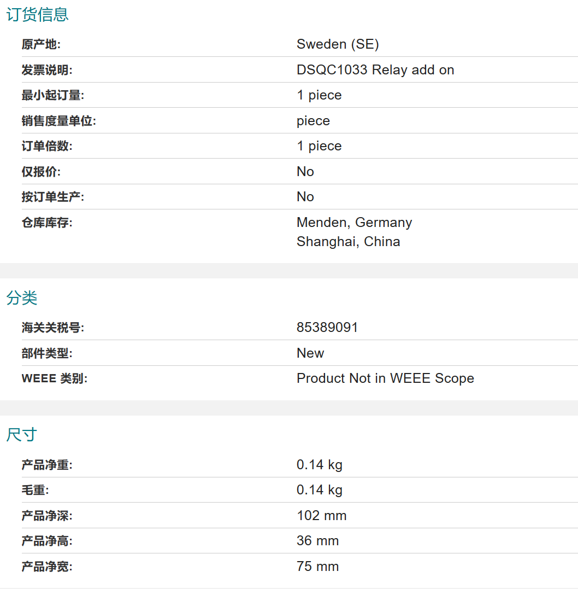Click DSQC1033 Relay add on text
Screen dimensions: 578x589
click(375, 70)
